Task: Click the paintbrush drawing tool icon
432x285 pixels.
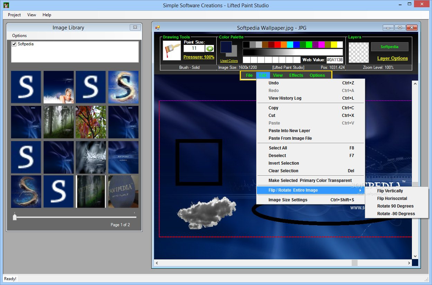Action: (x=172, y=50)
